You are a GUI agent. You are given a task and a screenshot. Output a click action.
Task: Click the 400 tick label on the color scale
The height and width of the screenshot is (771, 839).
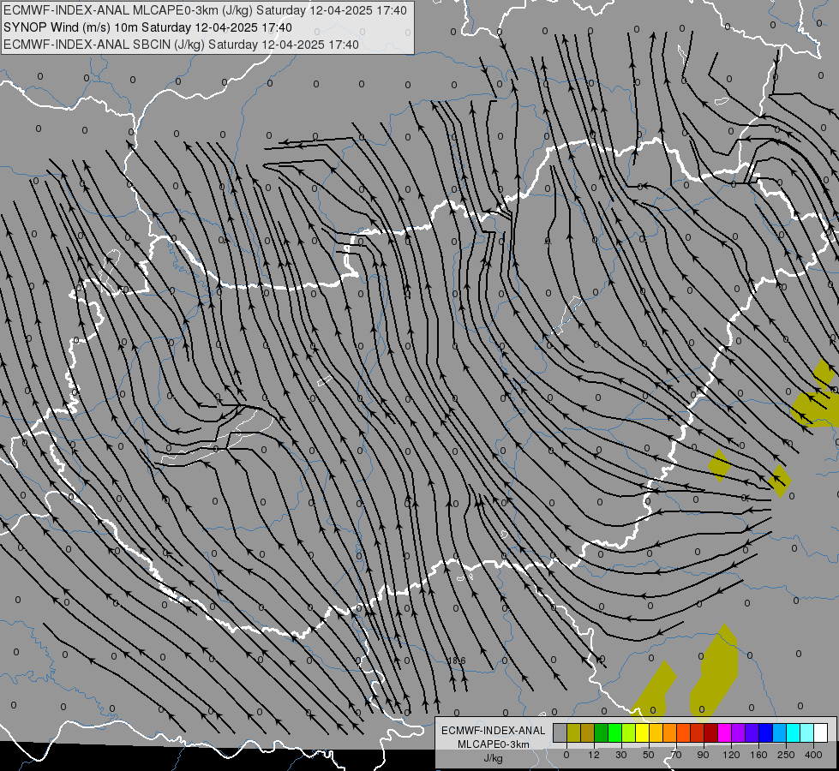[x=813, y=755]
